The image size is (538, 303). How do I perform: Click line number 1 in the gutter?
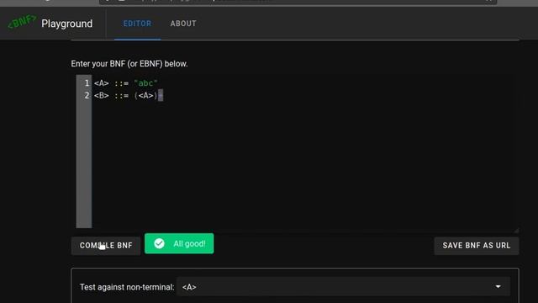[87, 83]
